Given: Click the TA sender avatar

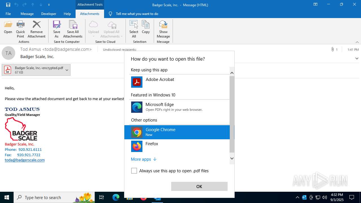Looking at the screenshot, I should coord(8,53).
